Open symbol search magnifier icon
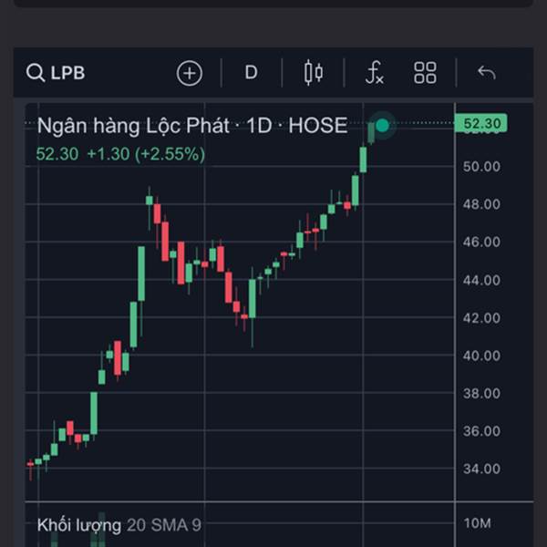 [36, 73]
